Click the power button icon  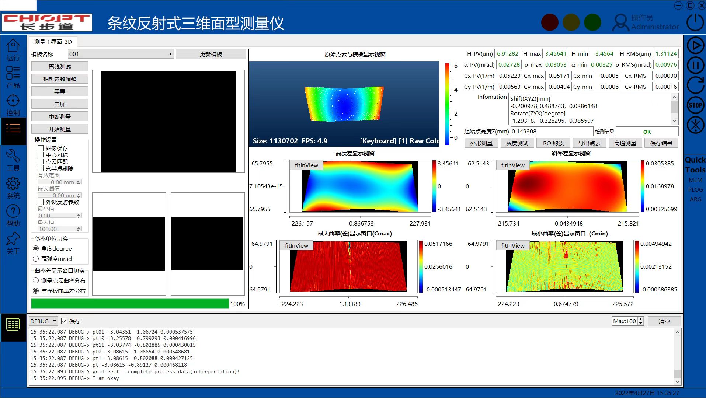695,22
